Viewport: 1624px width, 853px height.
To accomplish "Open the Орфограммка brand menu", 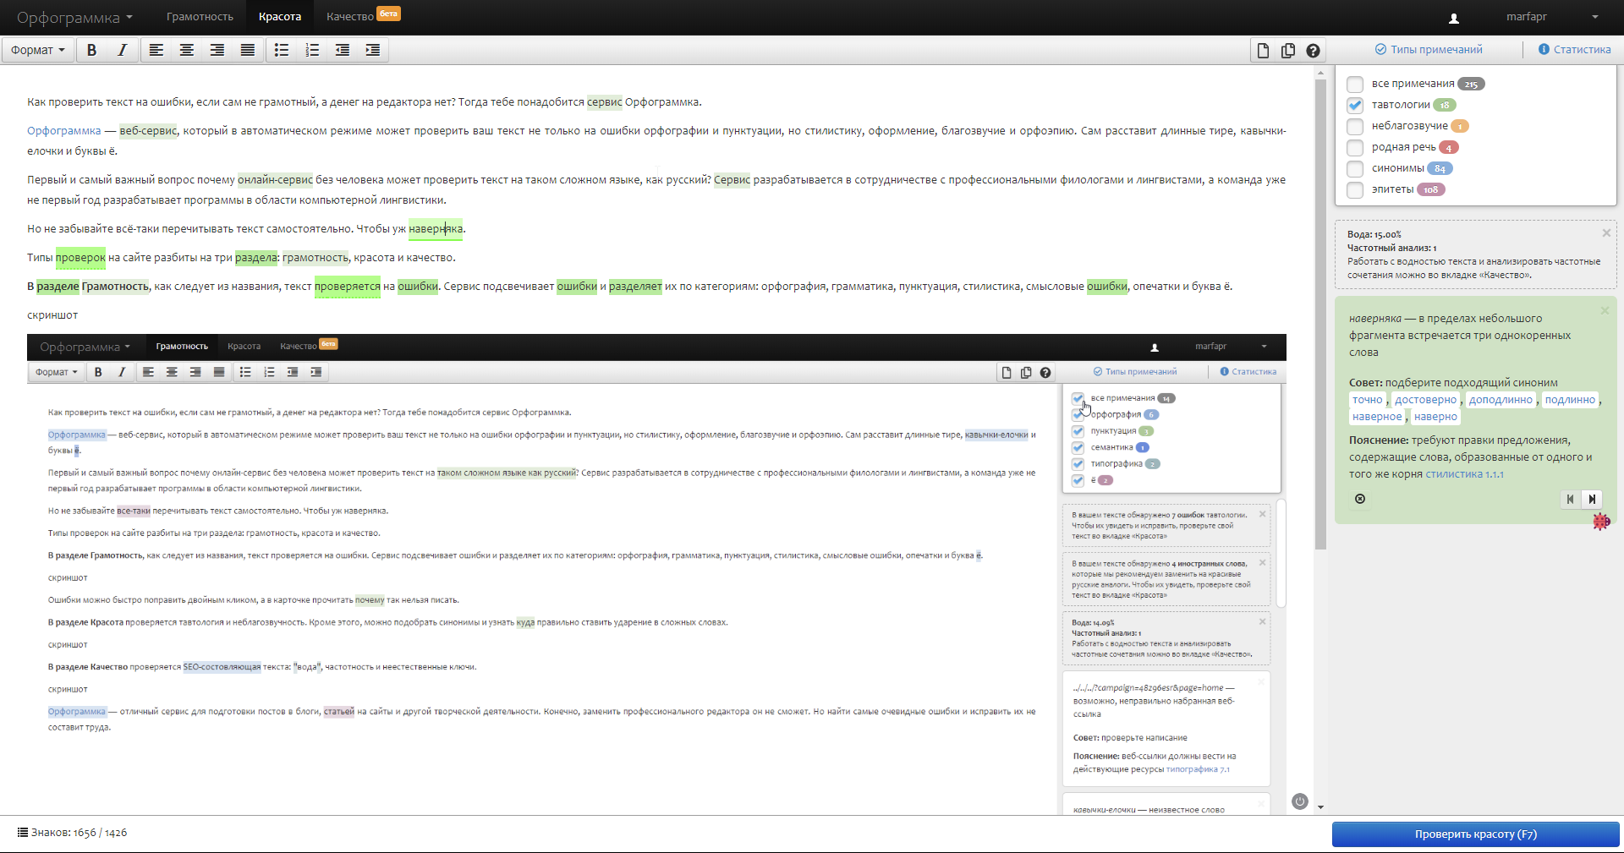I will (x=74, y=18).
